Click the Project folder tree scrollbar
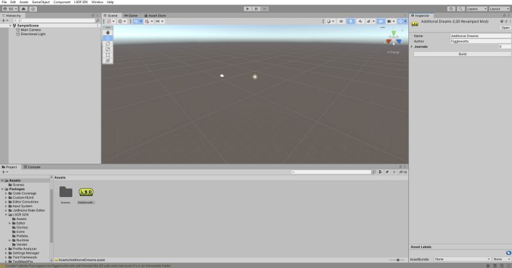Image resolution: width=512 pixels, height=268 pixels. click(x=51, y=216)
